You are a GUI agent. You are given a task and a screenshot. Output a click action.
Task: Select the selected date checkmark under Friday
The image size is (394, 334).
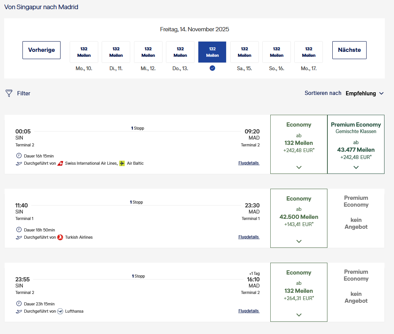(x=212, y=68)
